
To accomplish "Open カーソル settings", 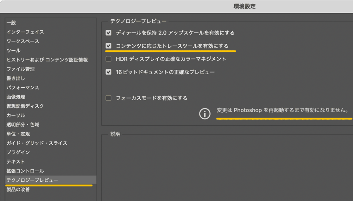I will (x=16, y=115).
